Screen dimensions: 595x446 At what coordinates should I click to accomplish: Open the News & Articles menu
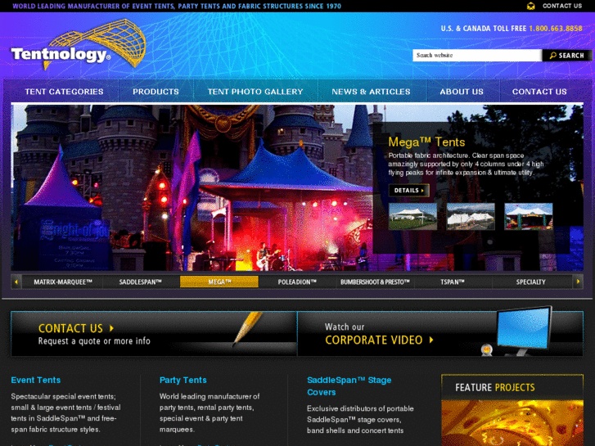tap(371, 92)
